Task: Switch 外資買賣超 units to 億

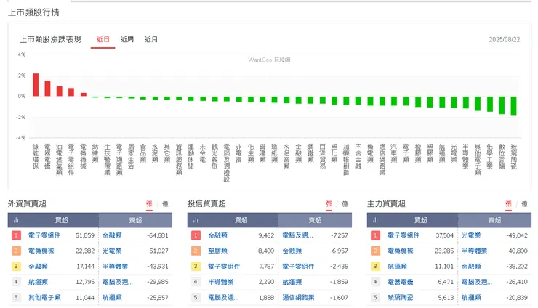Action: [x=165, y=203]
